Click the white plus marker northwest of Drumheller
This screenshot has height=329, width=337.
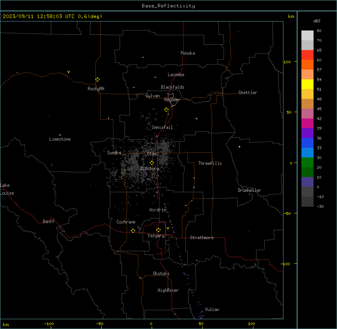click(x=239, y=147)
